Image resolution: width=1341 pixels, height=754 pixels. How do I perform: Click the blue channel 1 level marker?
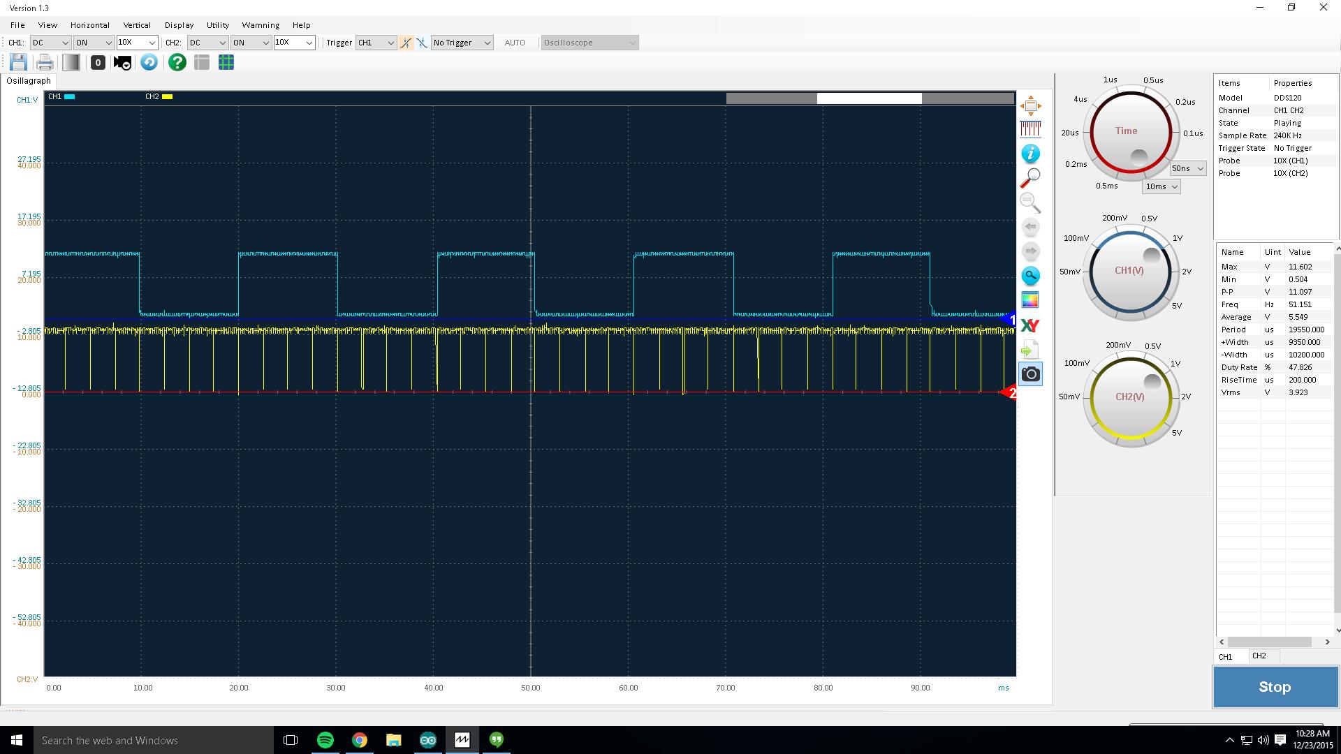pos(1009,319)
